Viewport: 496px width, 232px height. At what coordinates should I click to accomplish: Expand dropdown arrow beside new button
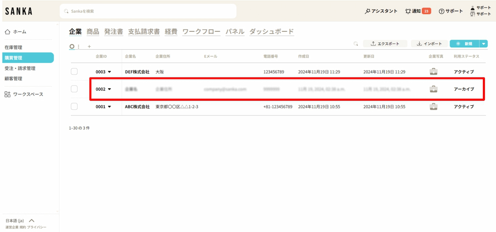[483, 44]
